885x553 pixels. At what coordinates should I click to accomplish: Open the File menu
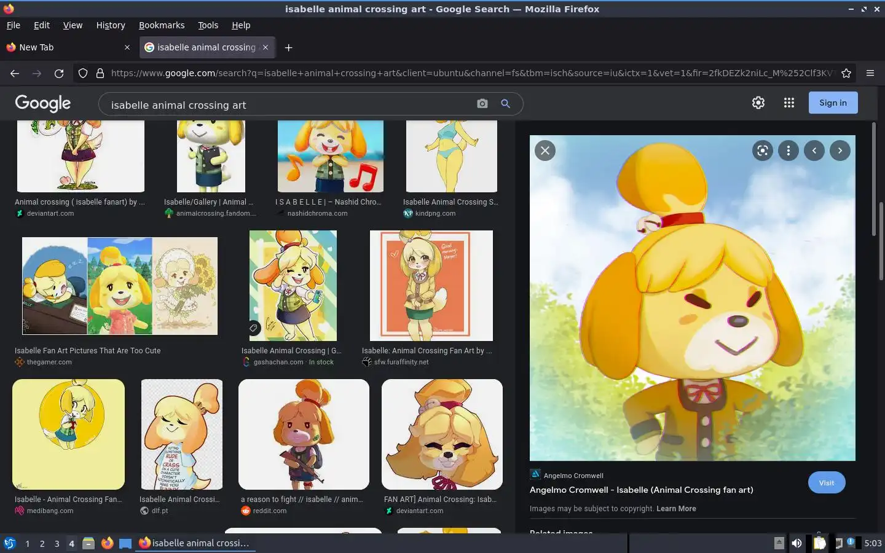[14, 25]
